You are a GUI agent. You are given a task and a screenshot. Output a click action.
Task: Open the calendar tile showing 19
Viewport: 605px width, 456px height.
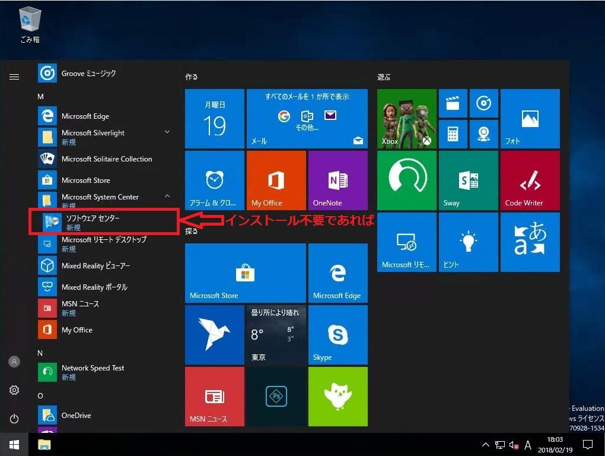tap(215, 119)
